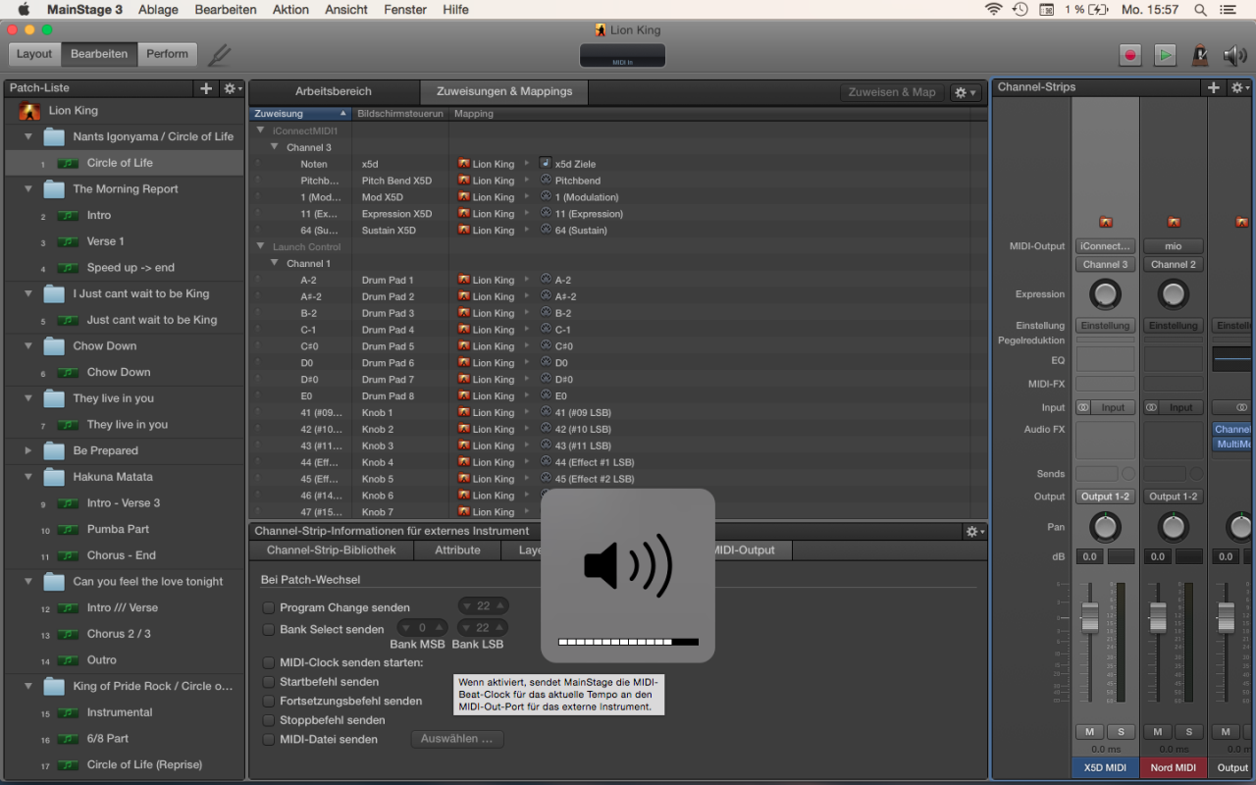Add new patch with plus icon
1256x785 pixels.
pyautogui.click(x=206, y=88)
